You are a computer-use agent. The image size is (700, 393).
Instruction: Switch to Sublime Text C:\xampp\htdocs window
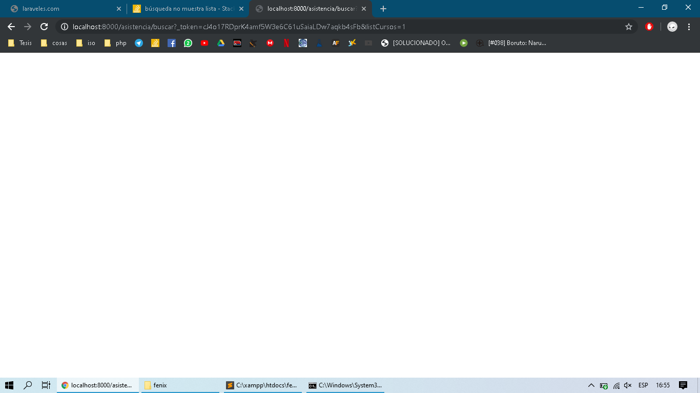262,385
